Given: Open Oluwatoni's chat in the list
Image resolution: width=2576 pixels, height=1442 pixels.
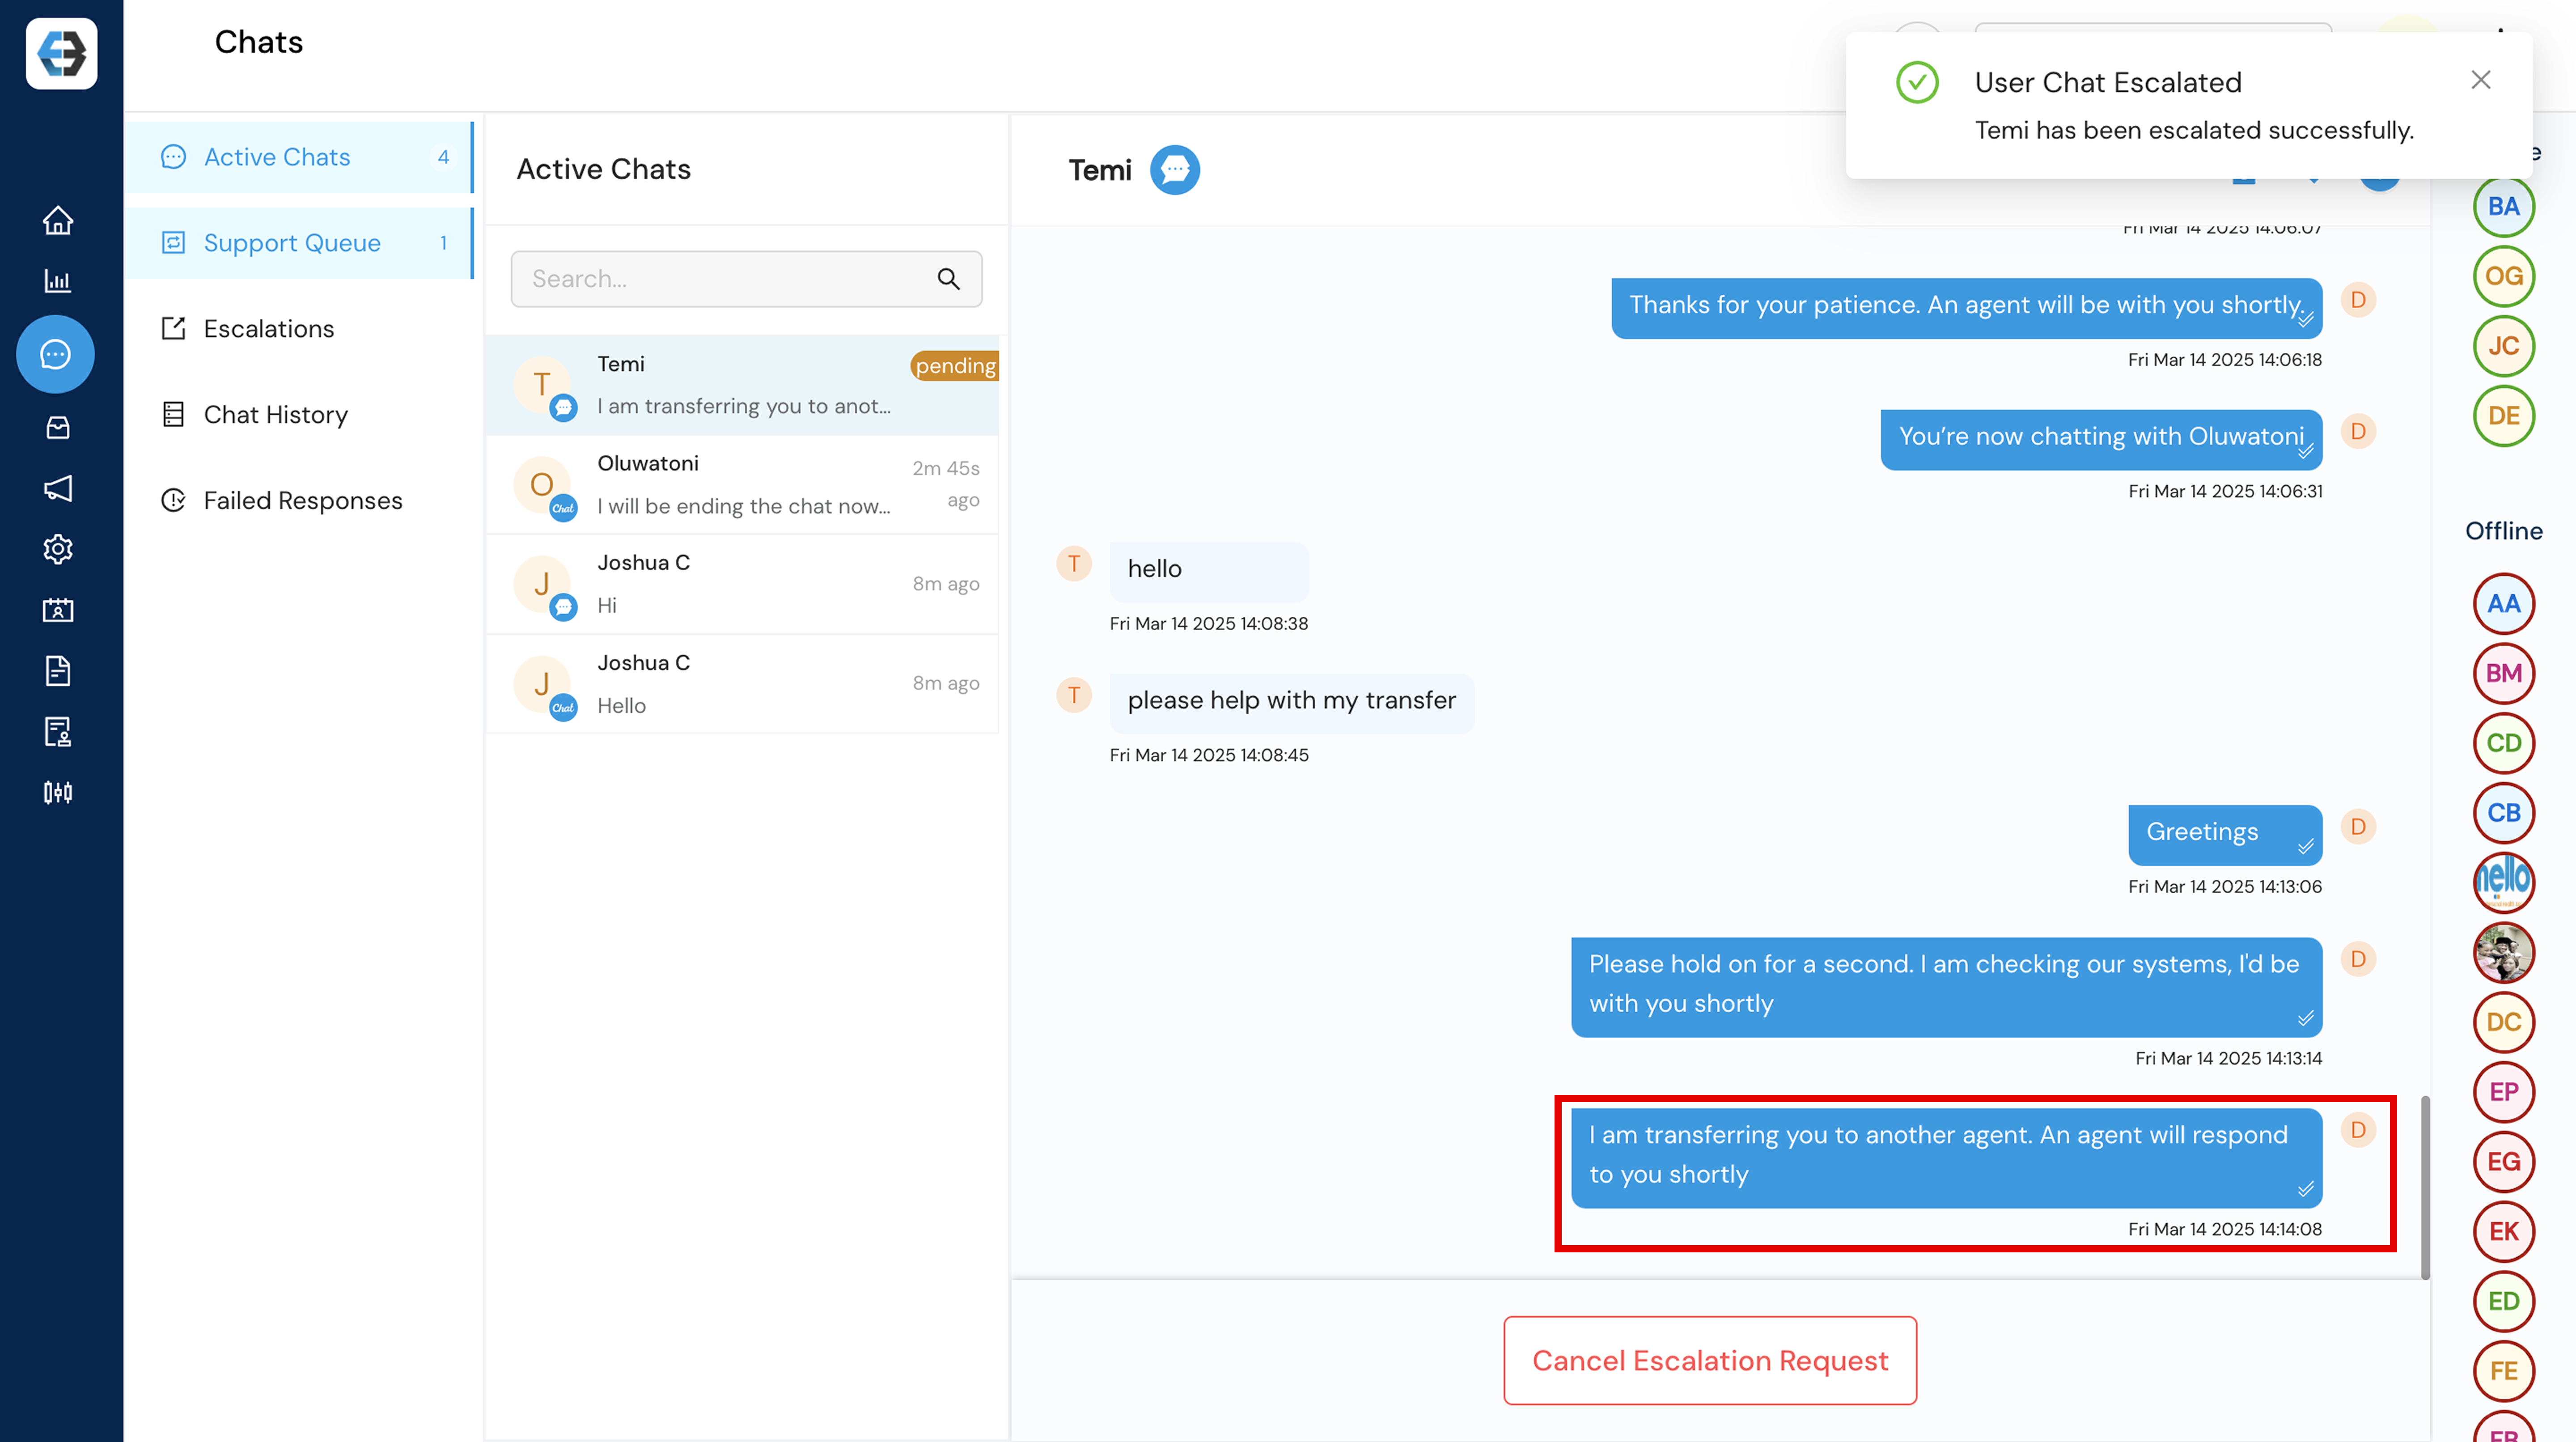Looking at the screenshot, I should coord(742,485).
